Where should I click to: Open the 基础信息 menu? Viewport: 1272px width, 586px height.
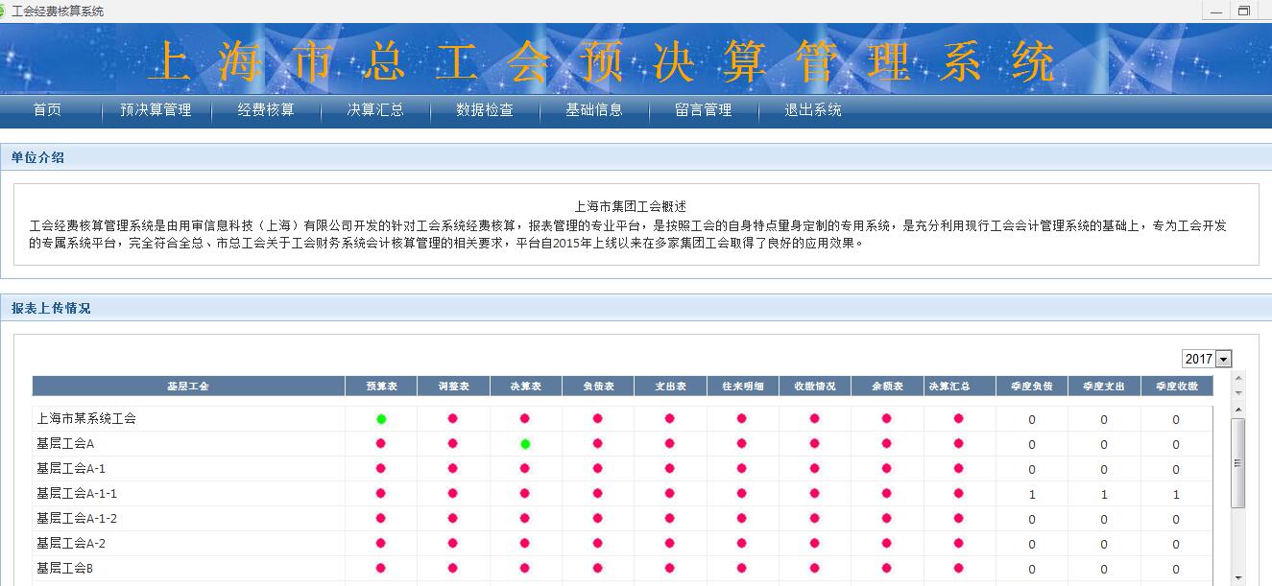(x=594, y=110)
